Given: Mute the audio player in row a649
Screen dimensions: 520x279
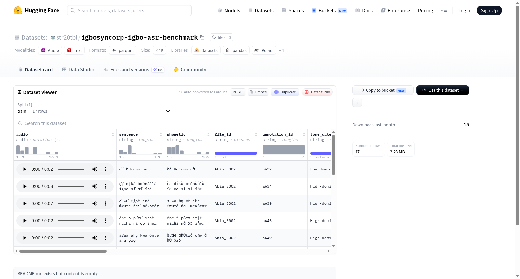Looking at the screenshot, I should click(95, 238).
